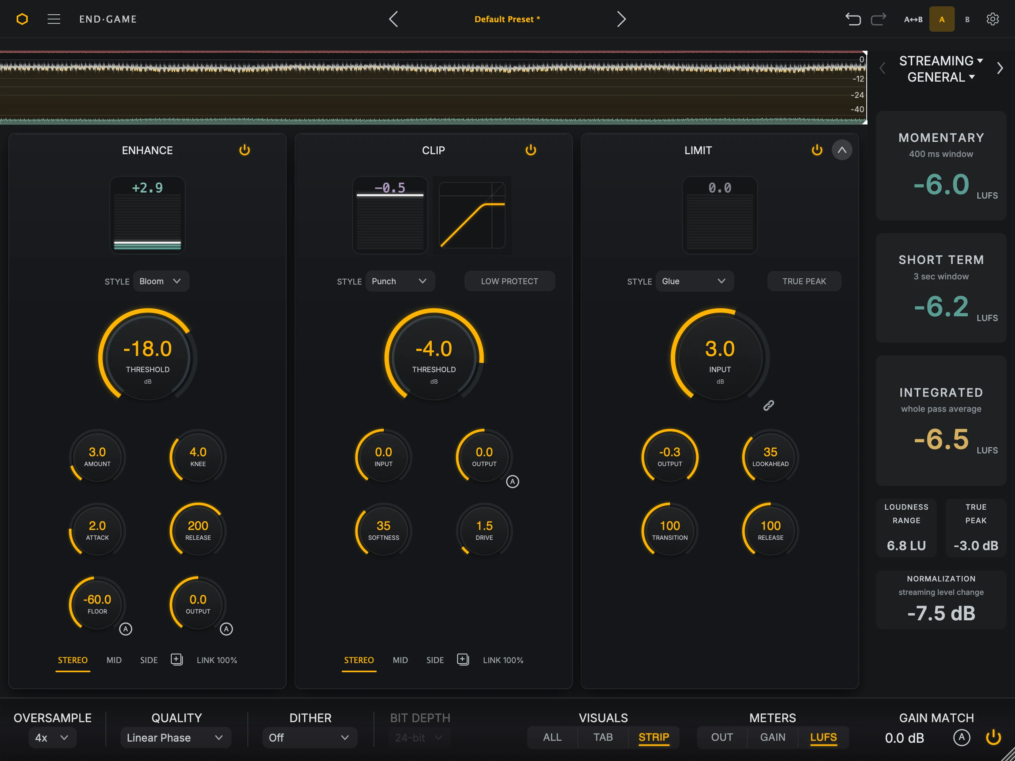Viewport: 1015px width, 761px height.
Task: Open the hamburger menu
Action: click(x=54, y=19)
